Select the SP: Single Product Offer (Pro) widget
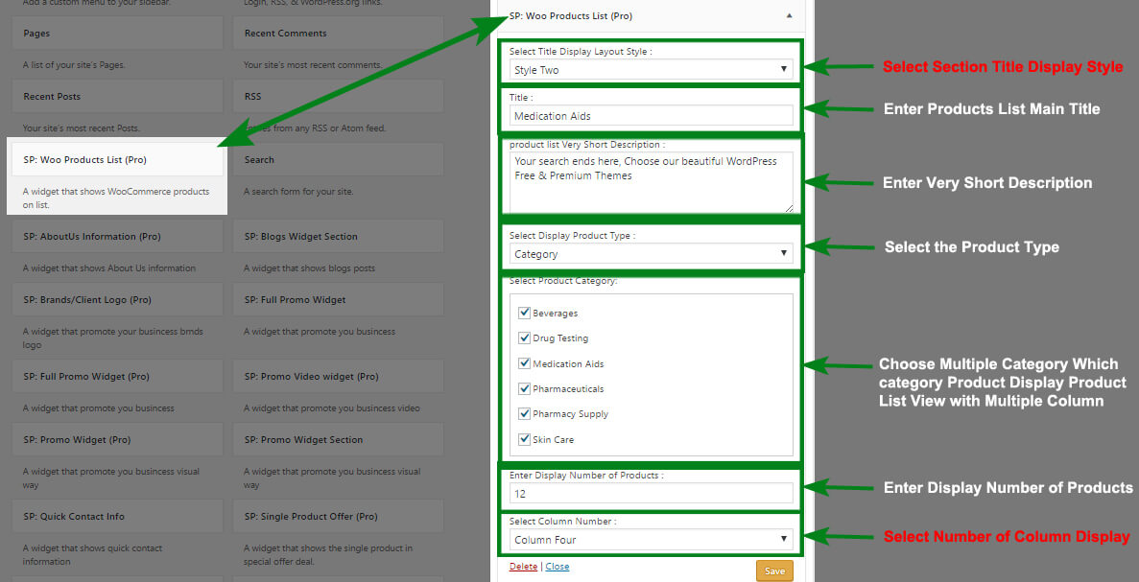 click(339, 517)
